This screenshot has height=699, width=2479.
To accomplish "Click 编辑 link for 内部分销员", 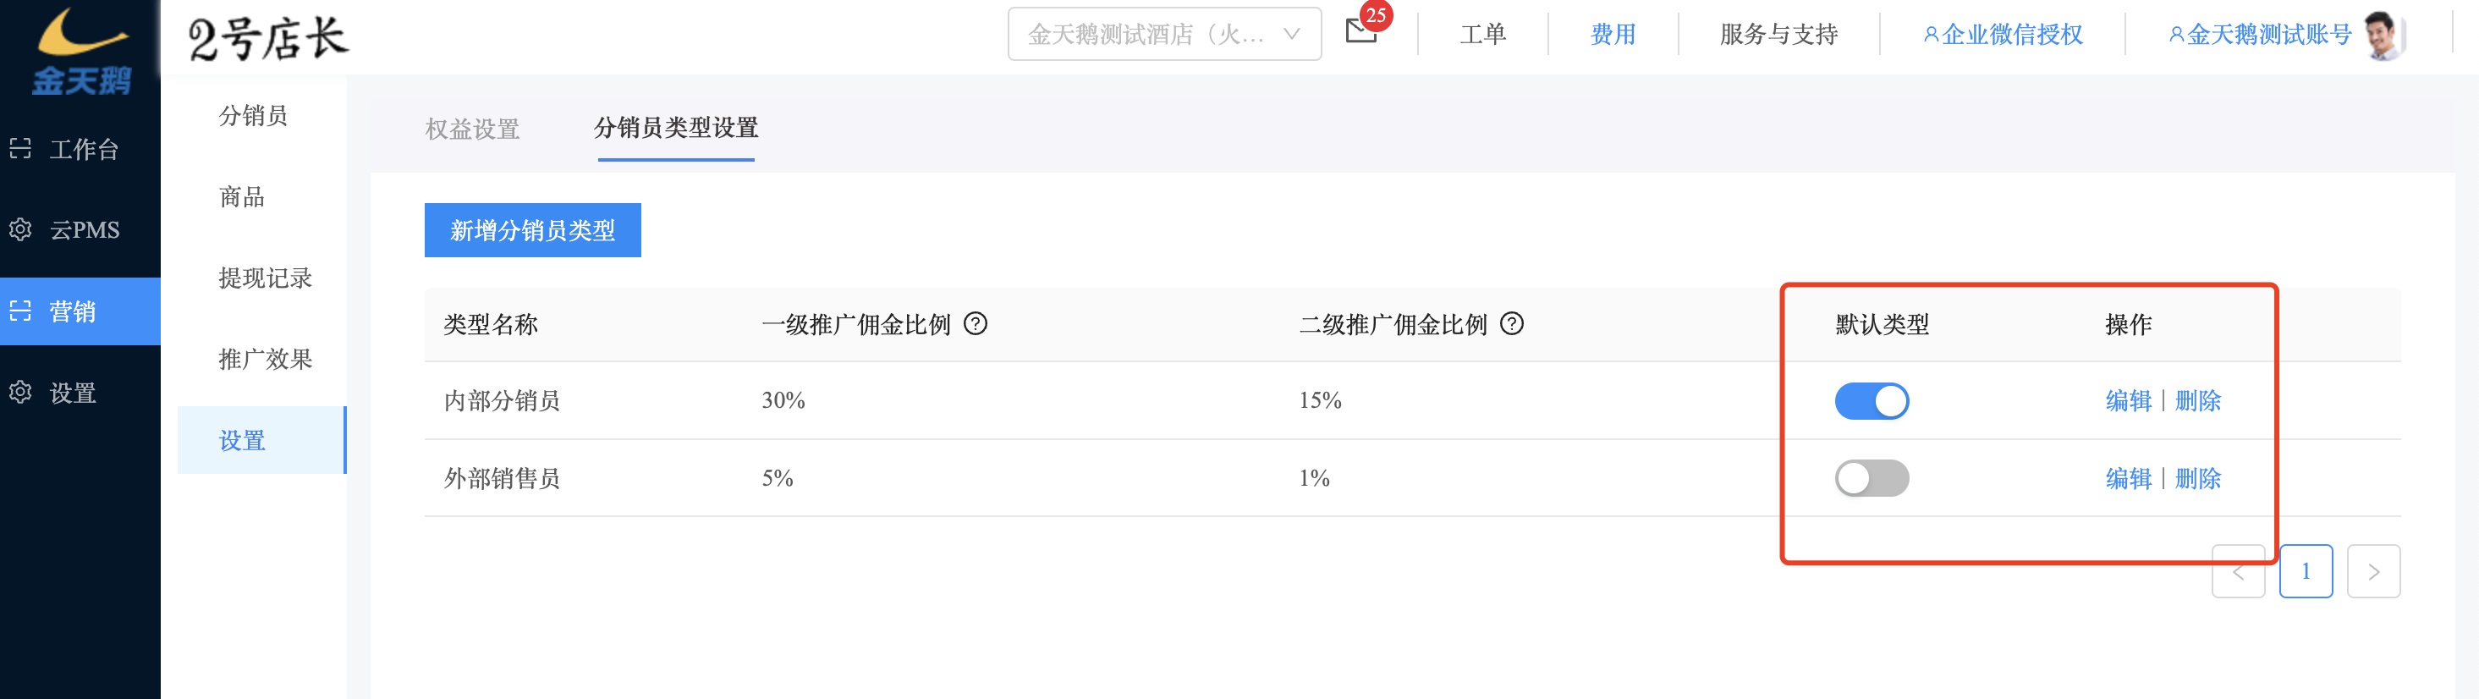I will 2128,400.
